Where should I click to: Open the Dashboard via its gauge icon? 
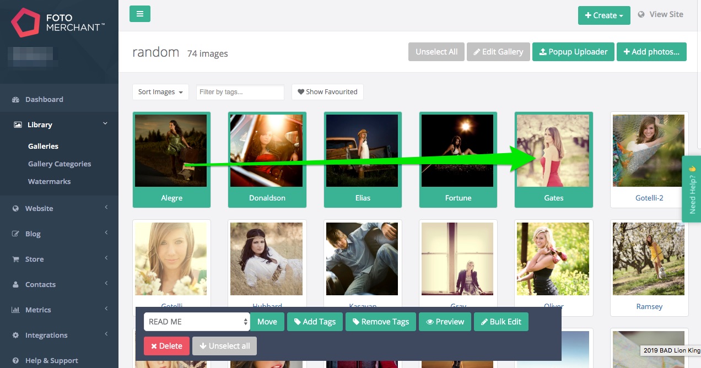pyautogui.click(x=16, y=100)
